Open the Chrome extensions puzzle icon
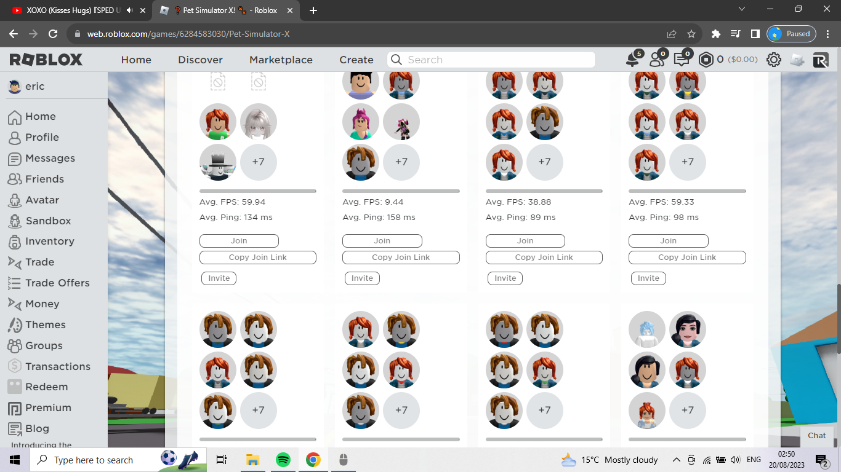841x472 pixels. [x=715, y=34]
